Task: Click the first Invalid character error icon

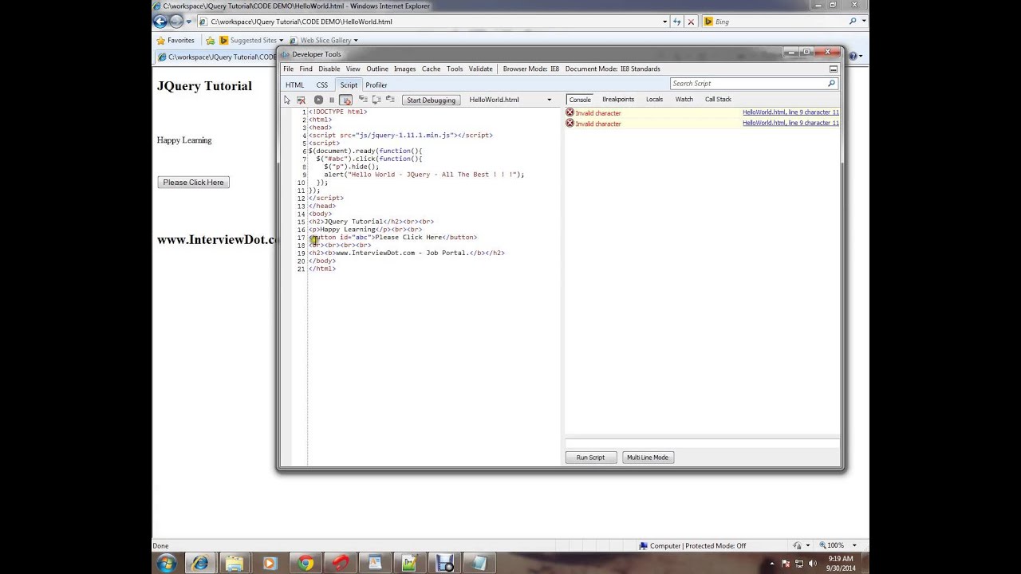Action: [x=570, y=112]
